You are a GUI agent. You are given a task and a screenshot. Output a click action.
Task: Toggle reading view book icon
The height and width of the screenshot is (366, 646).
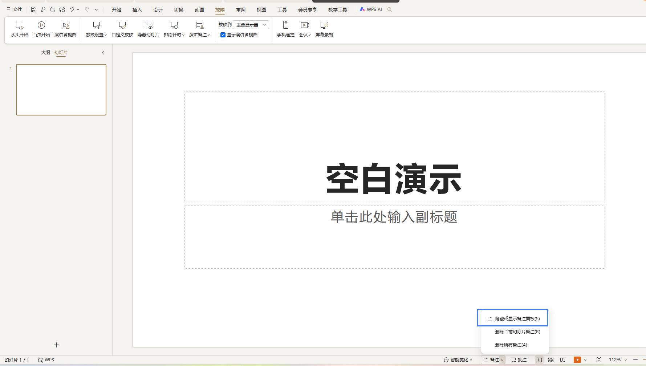point(562,360)
